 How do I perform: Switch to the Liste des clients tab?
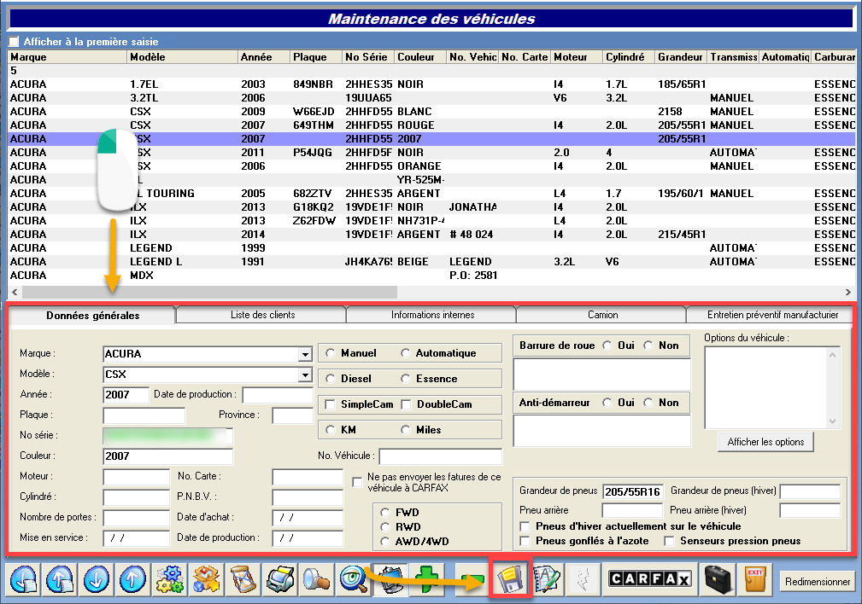click(x=262, y=315)
